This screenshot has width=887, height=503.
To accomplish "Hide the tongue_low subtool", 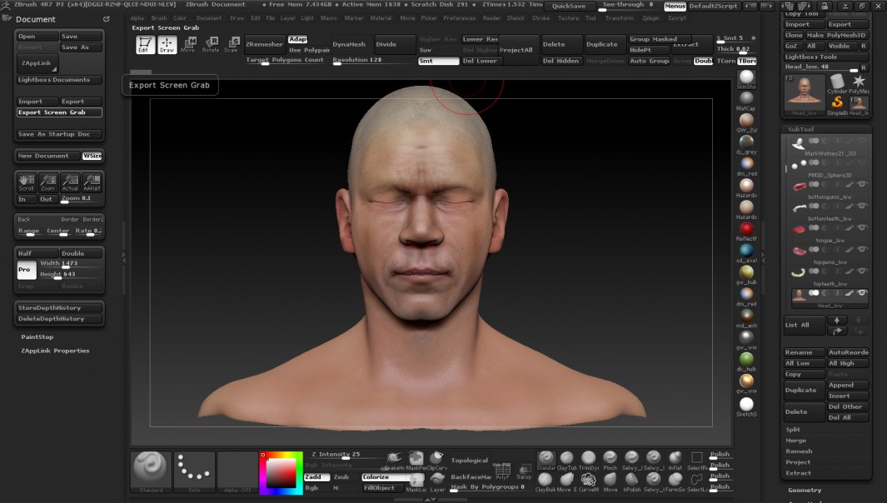I will (x=861, y=227).
